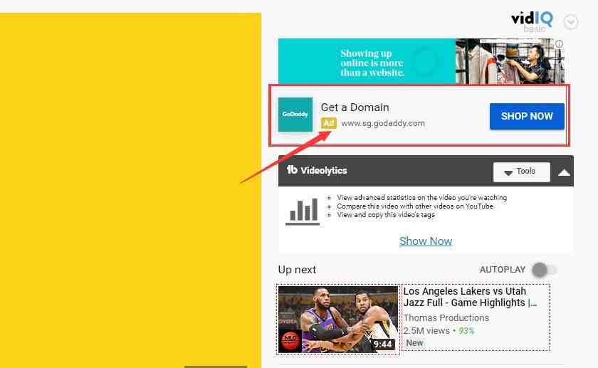Click the teal GoDaddy banner ad

421,61
